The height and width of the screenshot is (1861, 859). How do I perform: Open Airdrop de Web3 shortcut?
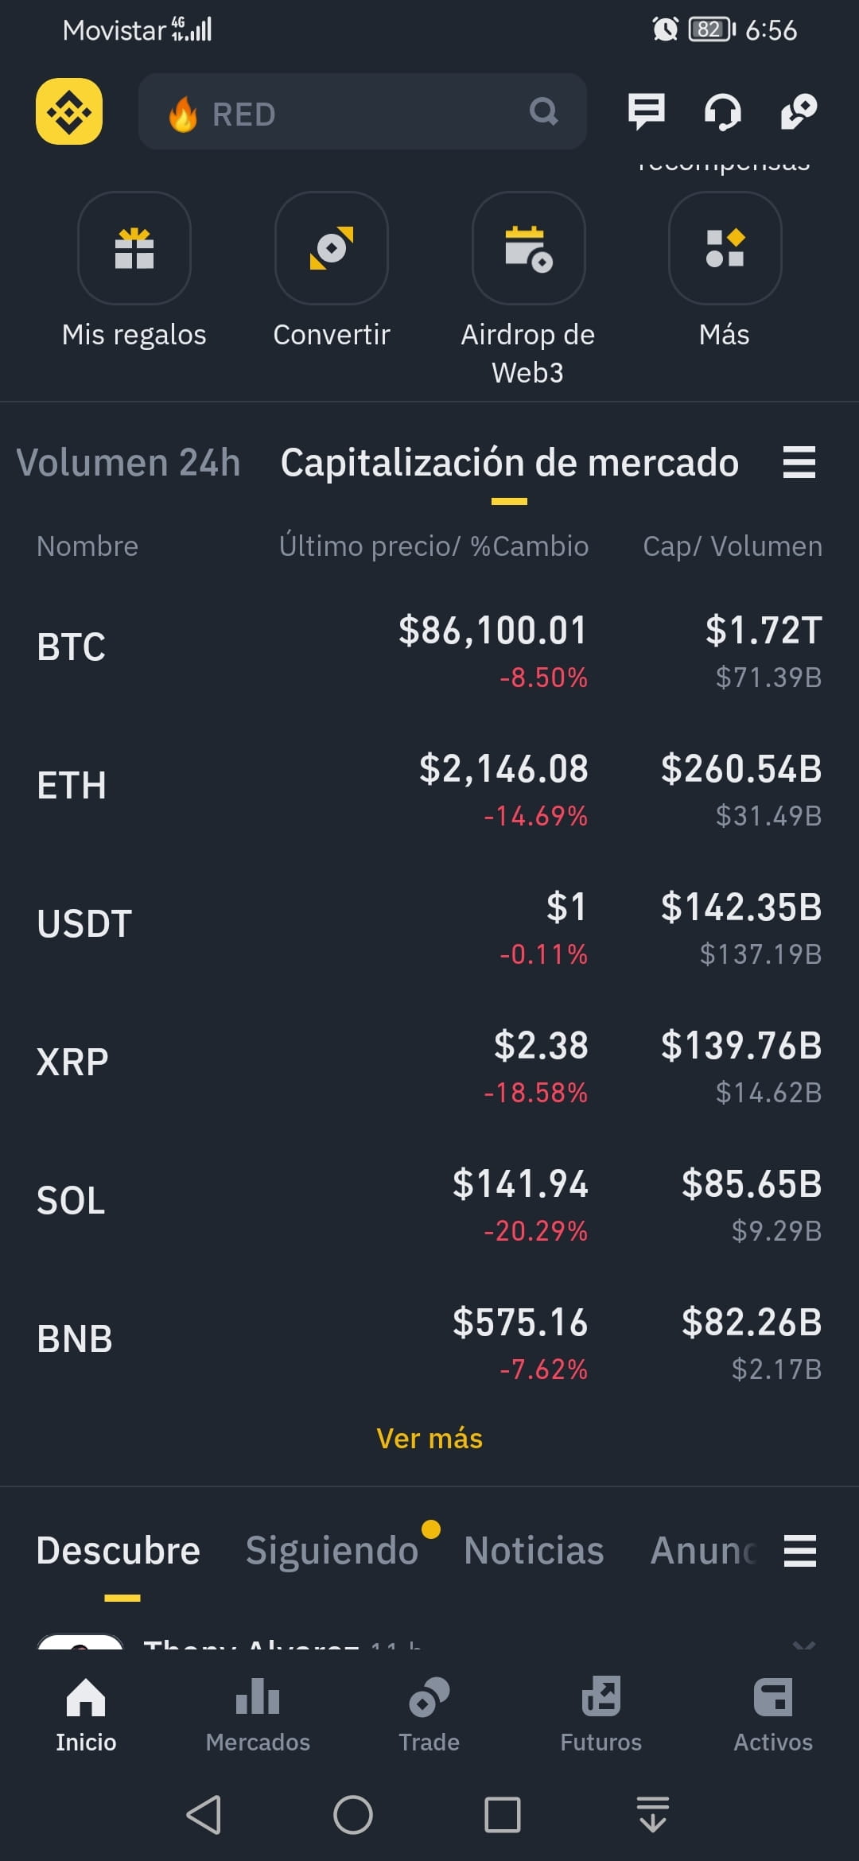tap(529, 248)
